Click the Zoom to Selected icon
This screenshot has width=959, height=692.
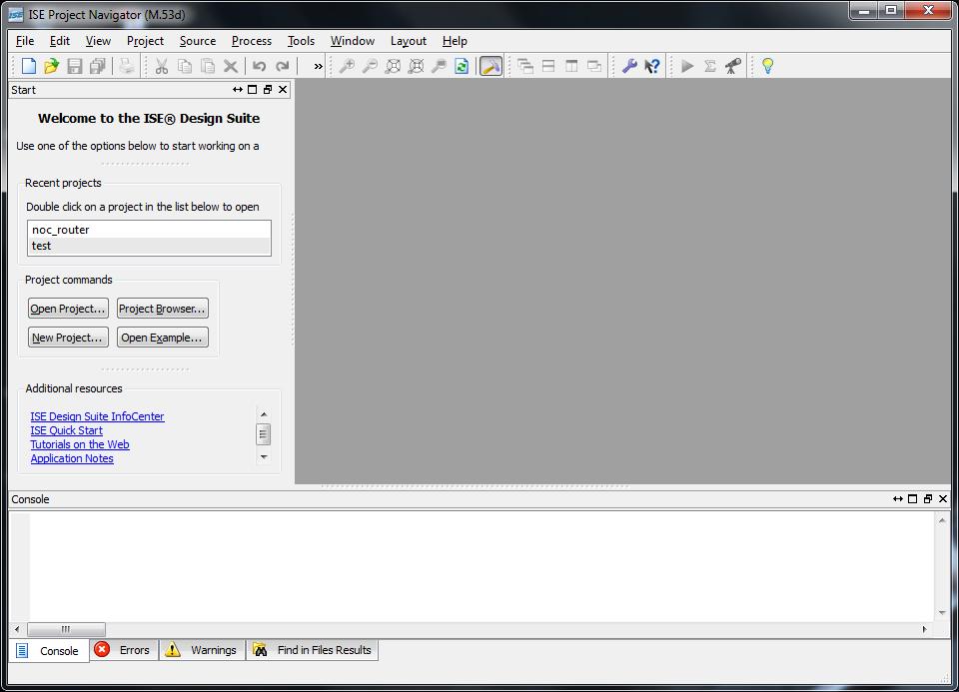(416, 66)
